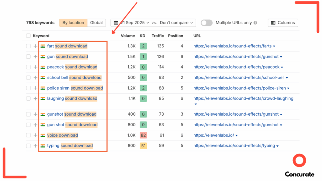Click India flag on fart sound download row
The height and width of the screenshot is (181, 322).
coord(43,46)
